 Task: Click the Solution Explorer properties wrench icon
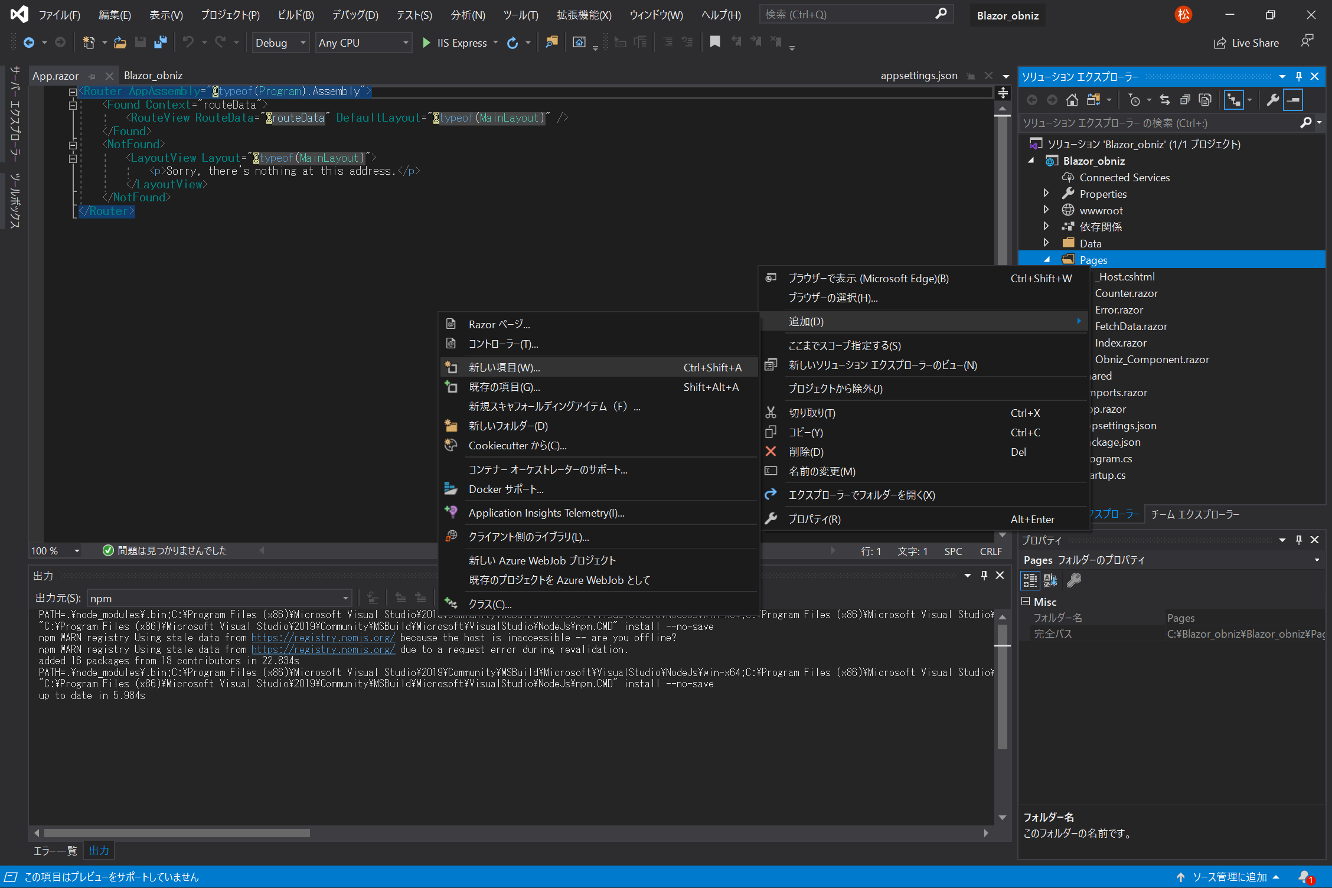pos(1272,100)
